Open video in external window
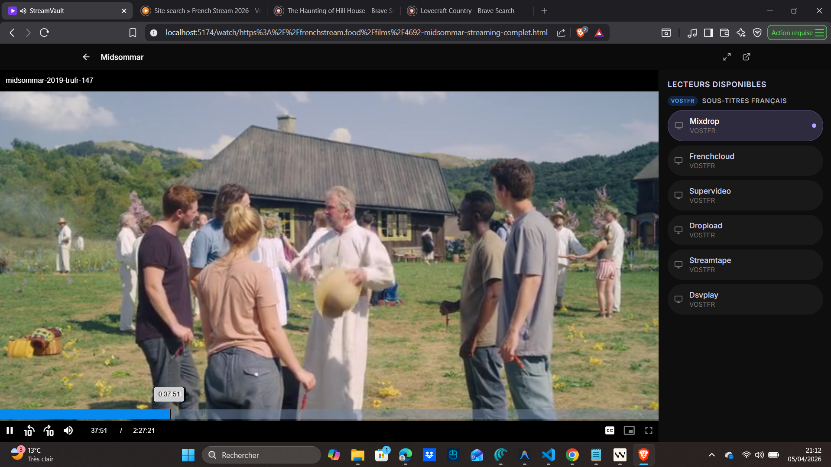Image resolution: width=831 pixels, height=467 pixels. [747, 57]
